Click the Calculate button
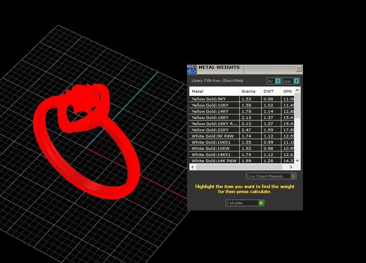 (245, 203)
